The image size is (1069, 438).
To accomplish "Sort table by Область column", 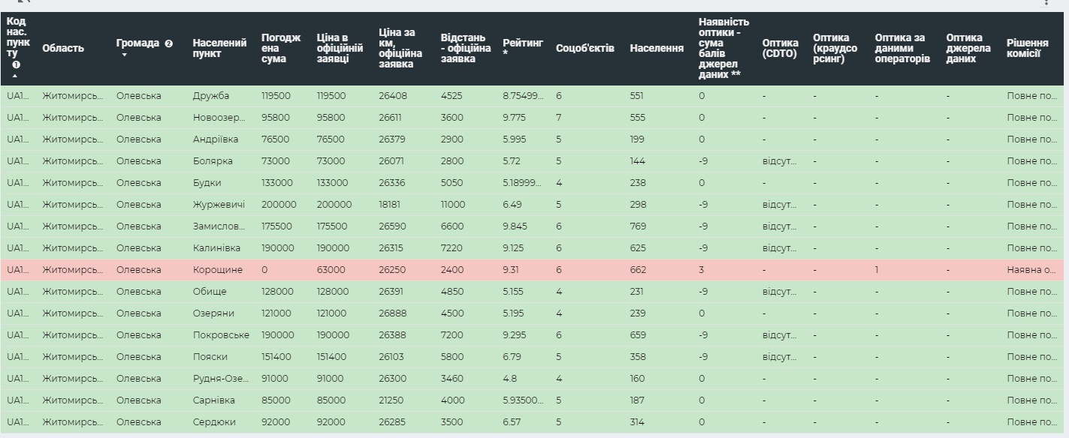I will coord(63,48).
